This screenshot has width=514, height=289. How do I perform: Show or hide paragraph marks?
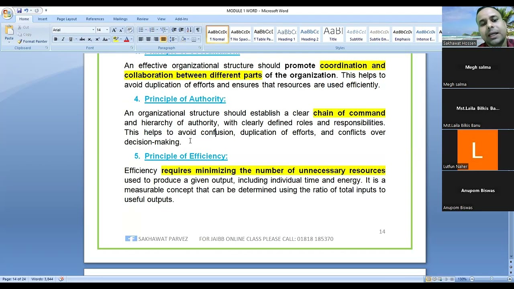point(198,30)
